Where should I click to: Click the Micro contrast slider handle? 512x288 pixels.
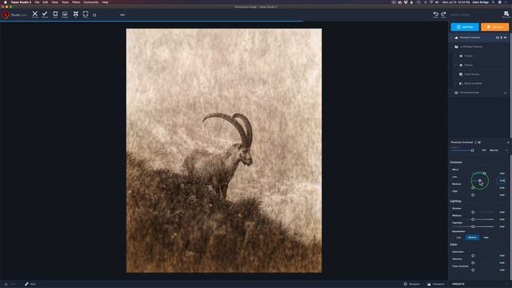(x=484, y=174)
